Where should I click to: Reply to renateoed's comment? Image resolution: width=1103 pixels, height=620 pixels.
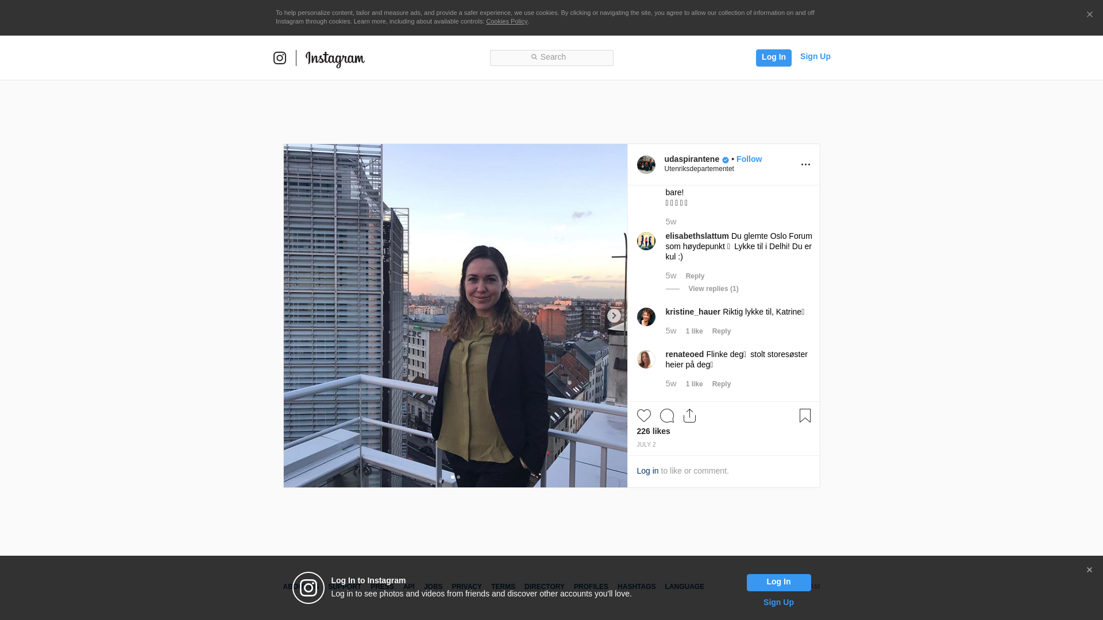pos(722,384)
